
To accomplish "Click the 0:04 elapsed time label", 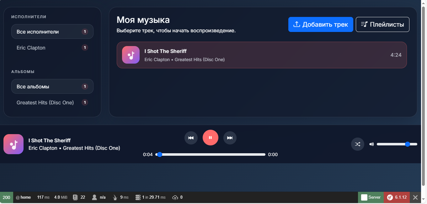I will click(148, 154).
